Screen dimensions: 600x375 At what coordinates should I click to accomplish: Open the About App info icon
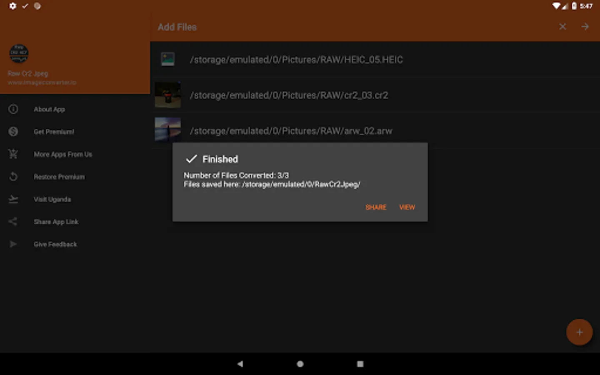tap(13, 109)
